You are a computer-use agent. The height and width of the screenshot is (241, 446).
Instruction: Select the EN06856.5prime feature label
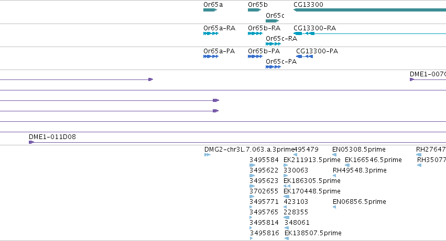(x=359, y=202)
